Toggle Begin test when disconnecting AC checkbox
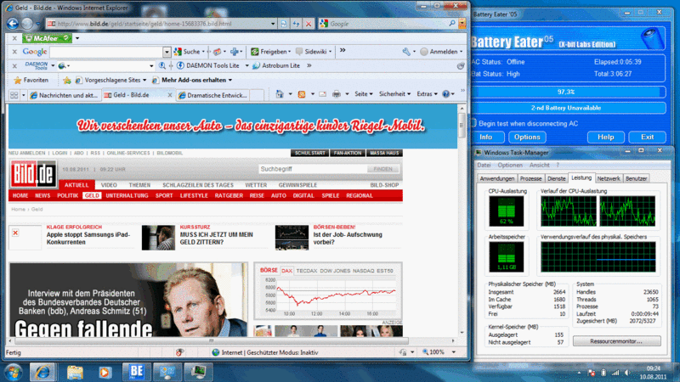 click(473, 123)
